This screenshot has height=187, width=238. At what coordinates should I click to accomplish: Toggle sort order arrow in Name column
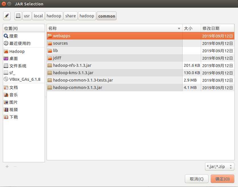(x=179, y=28)
